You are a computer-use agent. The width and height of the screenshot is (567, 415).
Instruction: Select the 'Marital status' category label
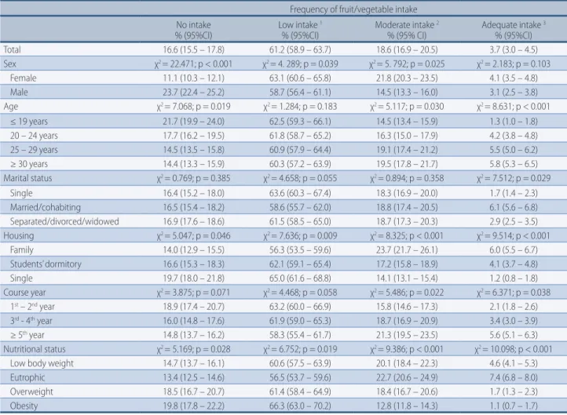click(x=27, y=178)
